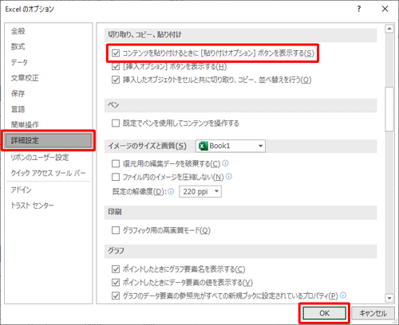
Task: Enable グラフィック用の高画質モード checkbox
Action: [116, 230]
